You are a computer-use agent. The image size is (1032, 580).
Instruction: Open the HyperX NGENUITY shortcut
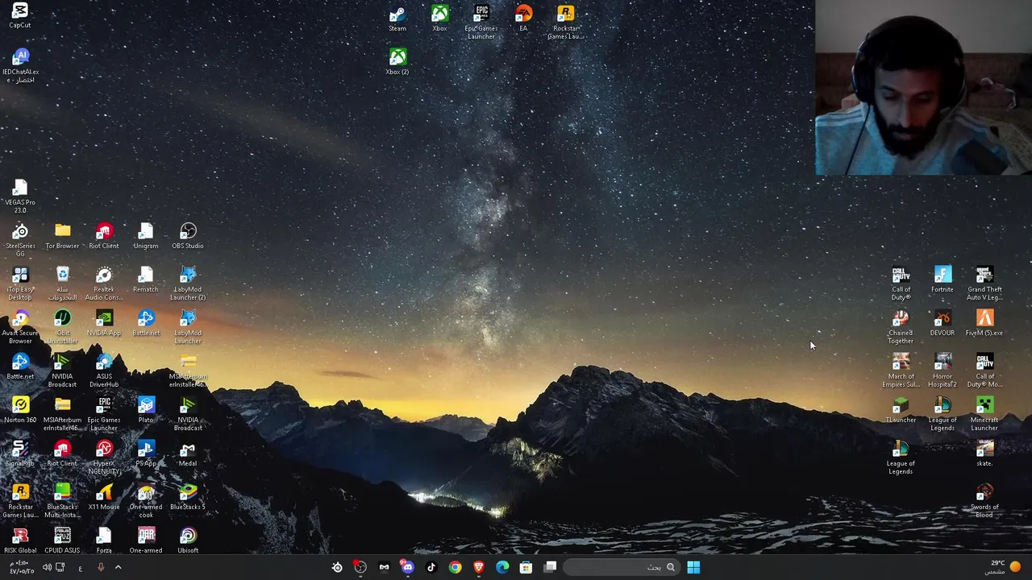104,457
